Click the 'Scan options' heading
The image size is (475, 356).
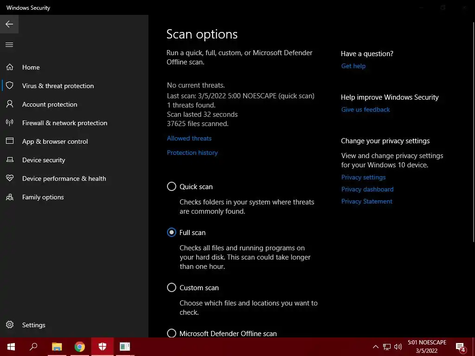(x=202, y=34)
